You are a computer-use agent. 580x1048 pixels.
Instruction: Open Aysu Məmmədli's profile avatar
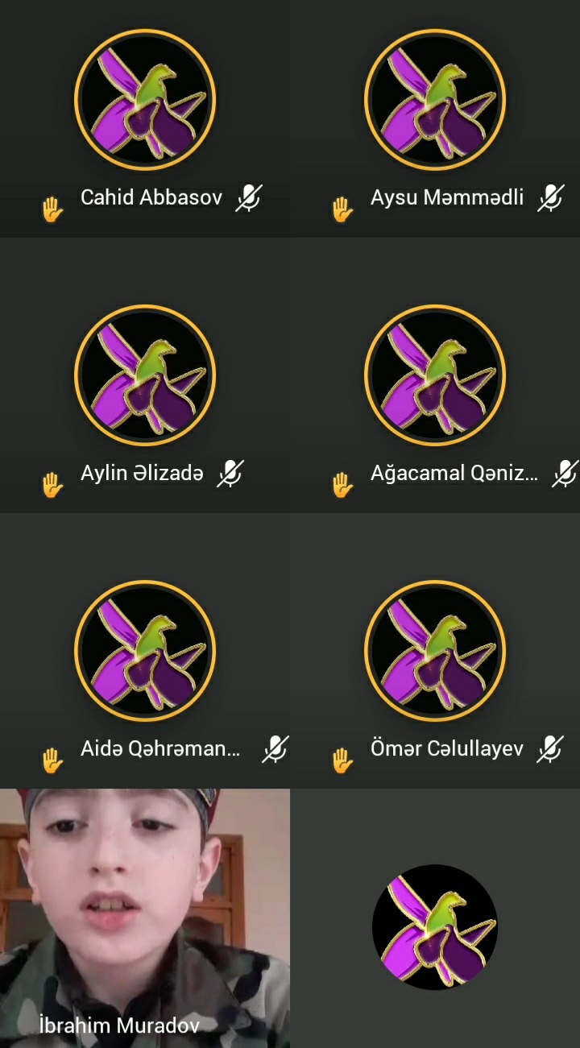coord(435,100)
